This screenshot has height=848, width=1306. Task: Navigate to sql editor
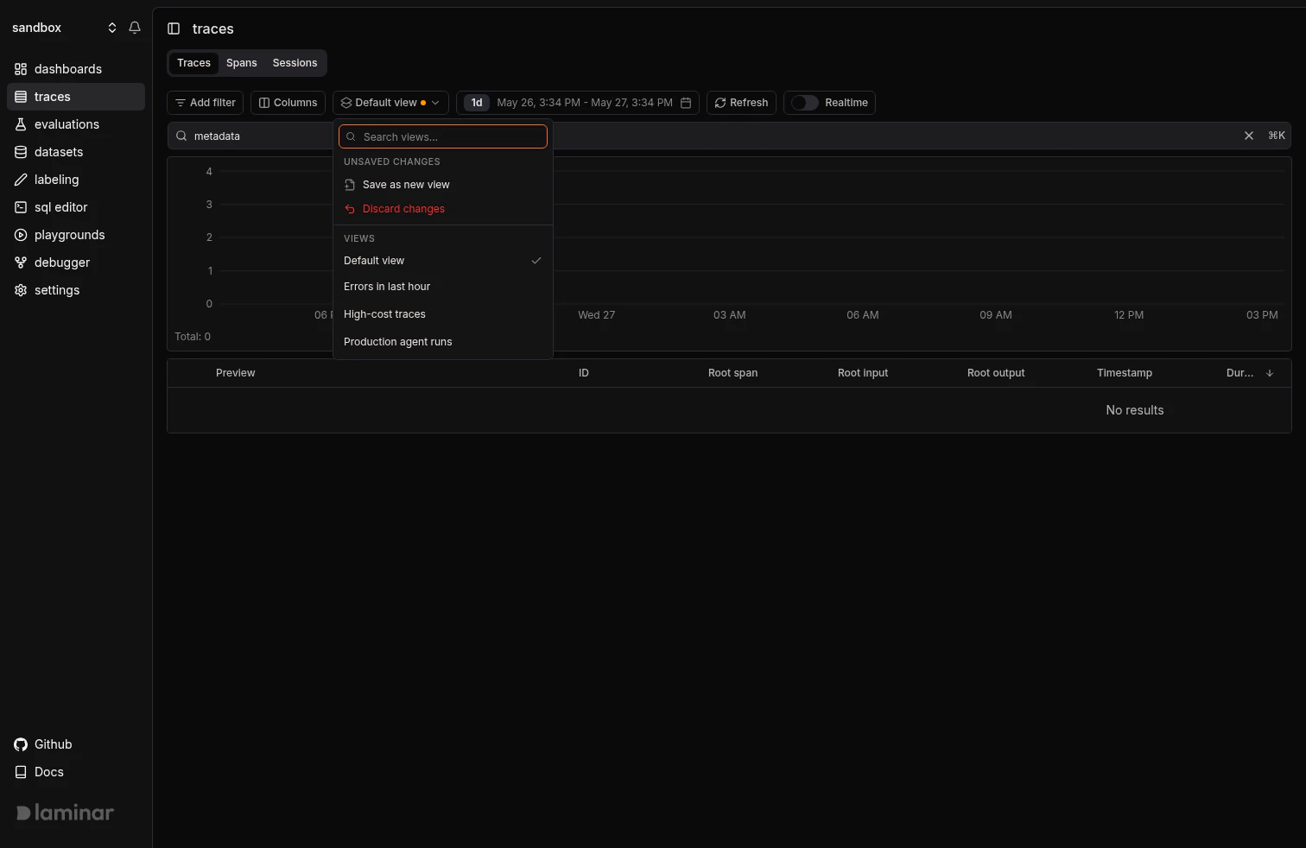pos(76,207)
